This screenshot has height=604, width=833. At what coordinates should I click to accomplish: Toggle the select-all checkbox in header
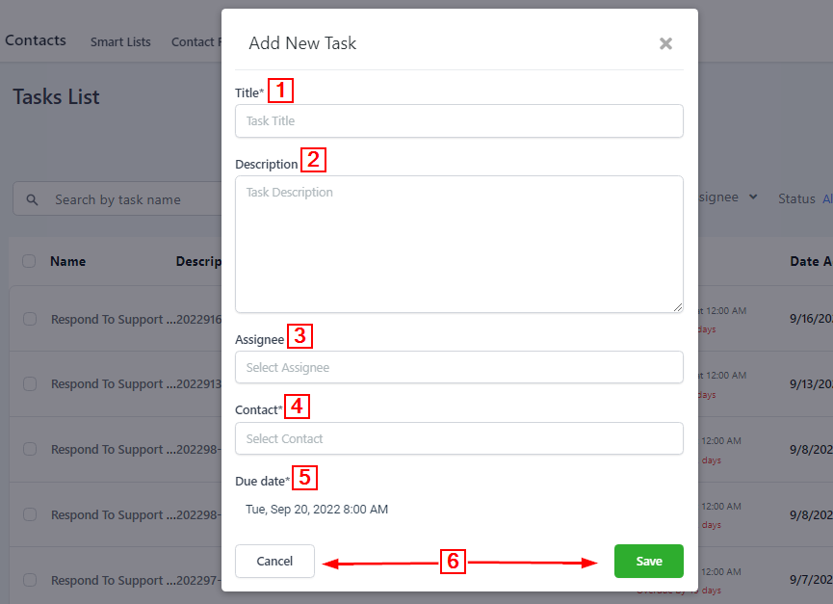pos(29,261)
